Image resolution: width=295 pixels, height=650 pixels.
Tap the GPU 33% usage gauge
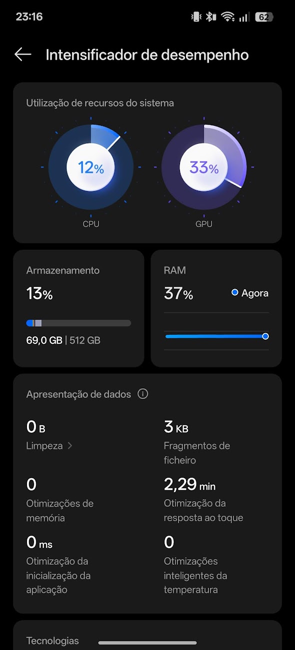tap(204, 167)
